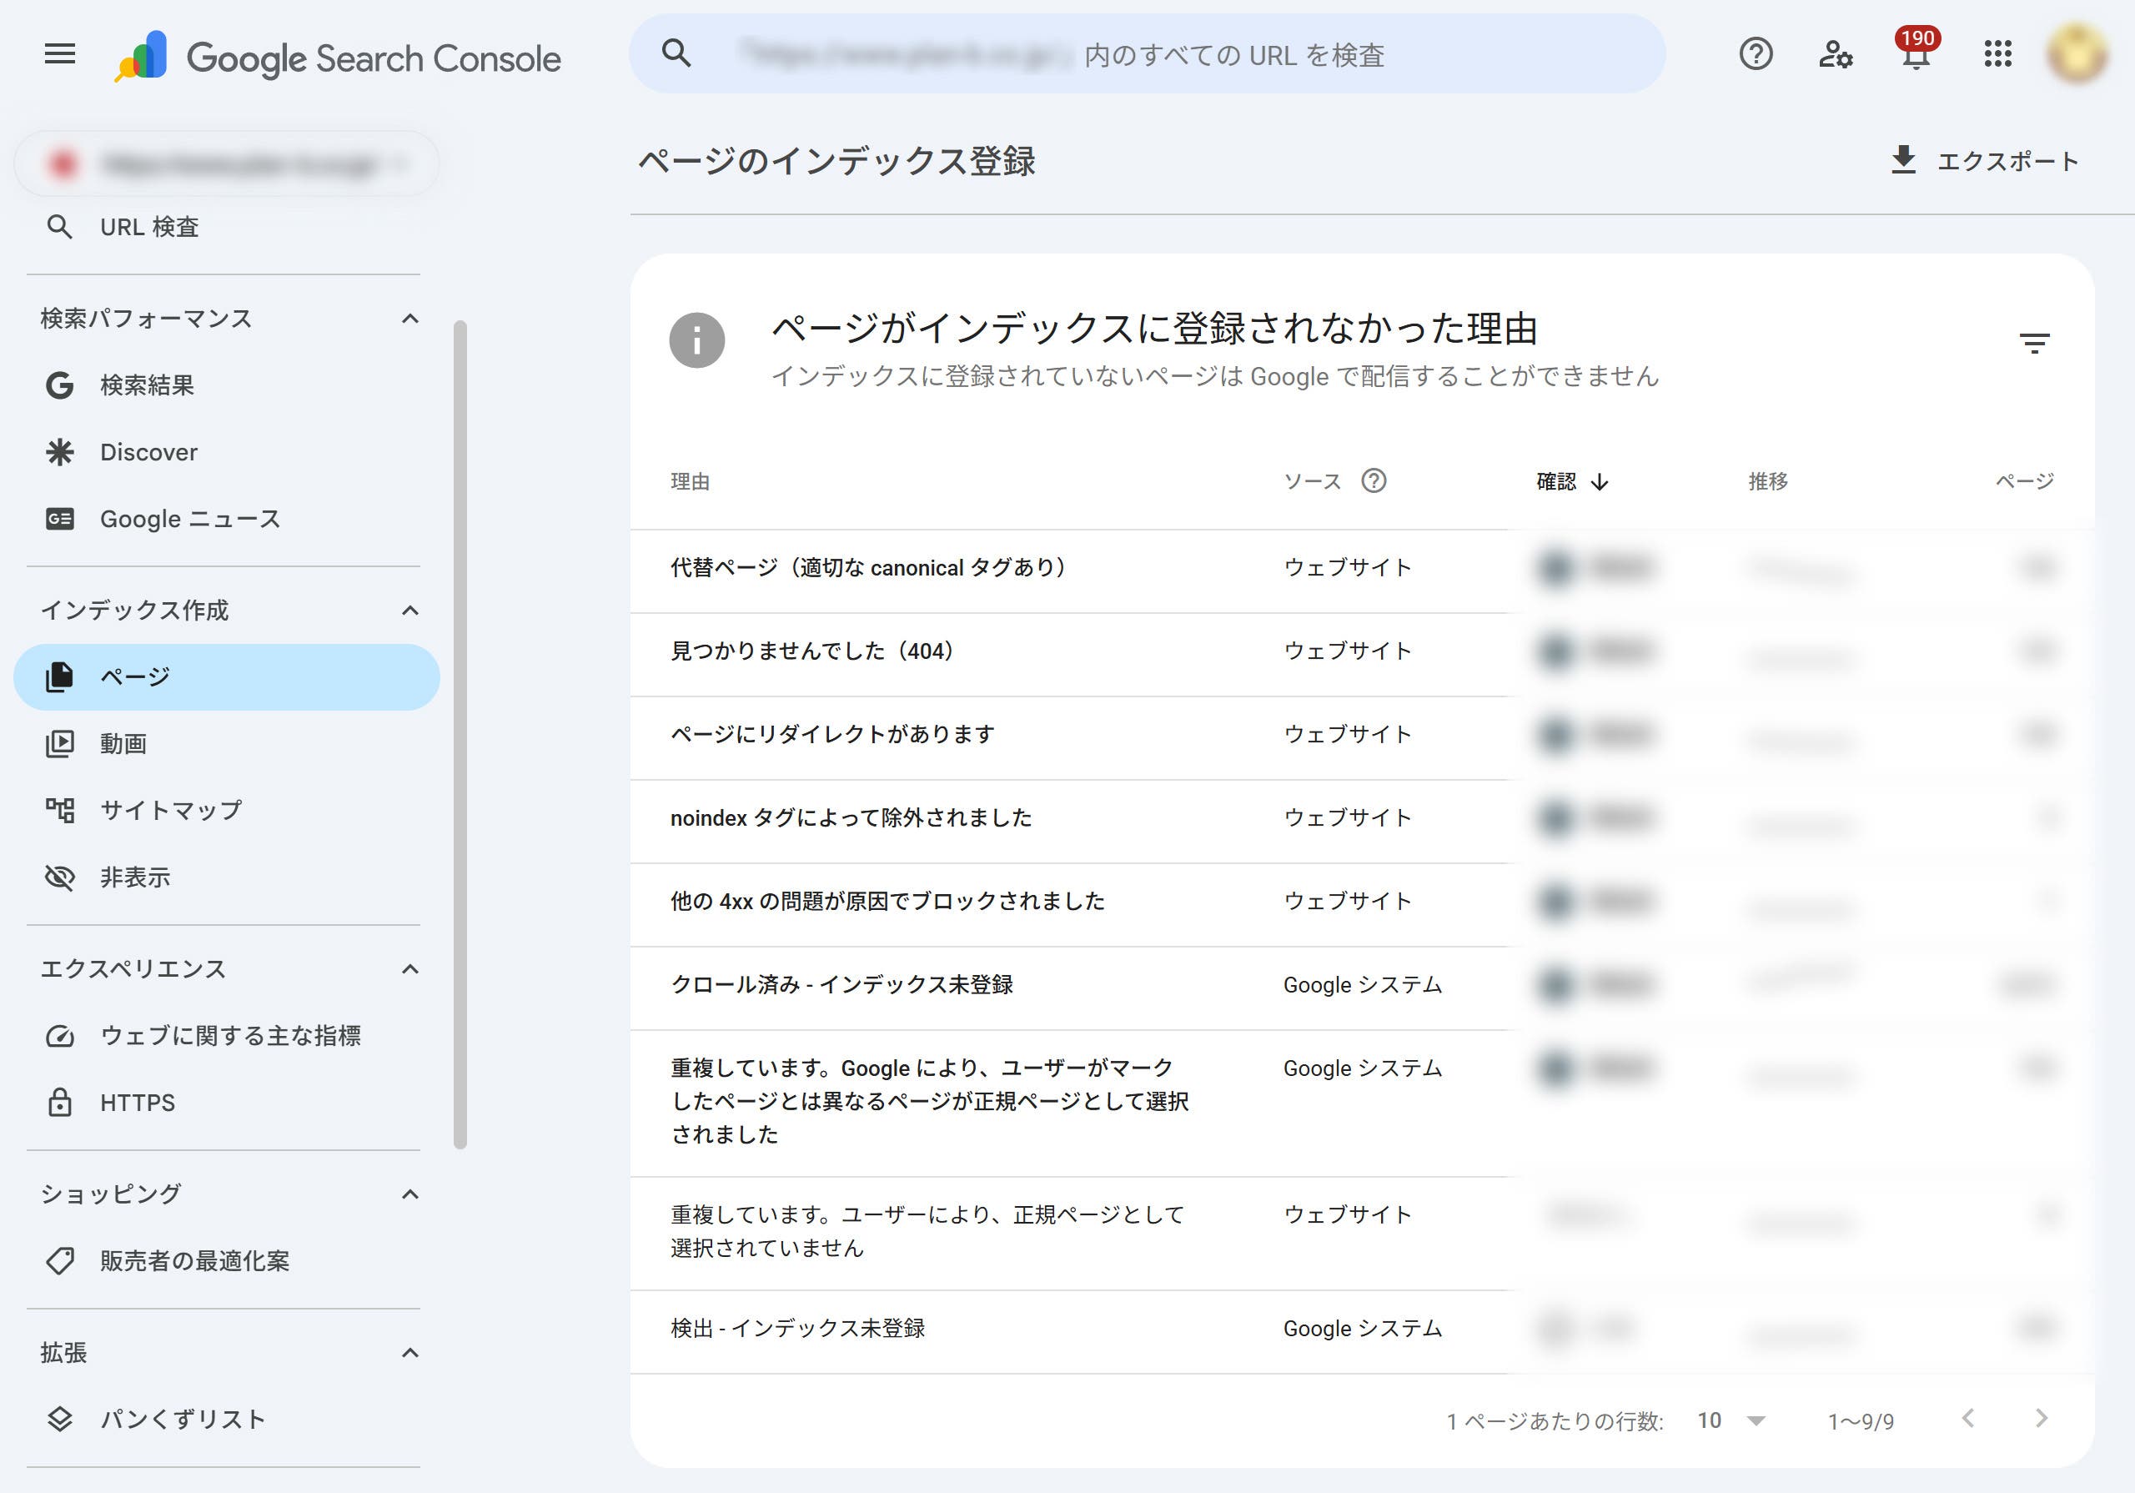Click the Google ニュース icon
This screenshot has width=2135, height=1493.
59,519
